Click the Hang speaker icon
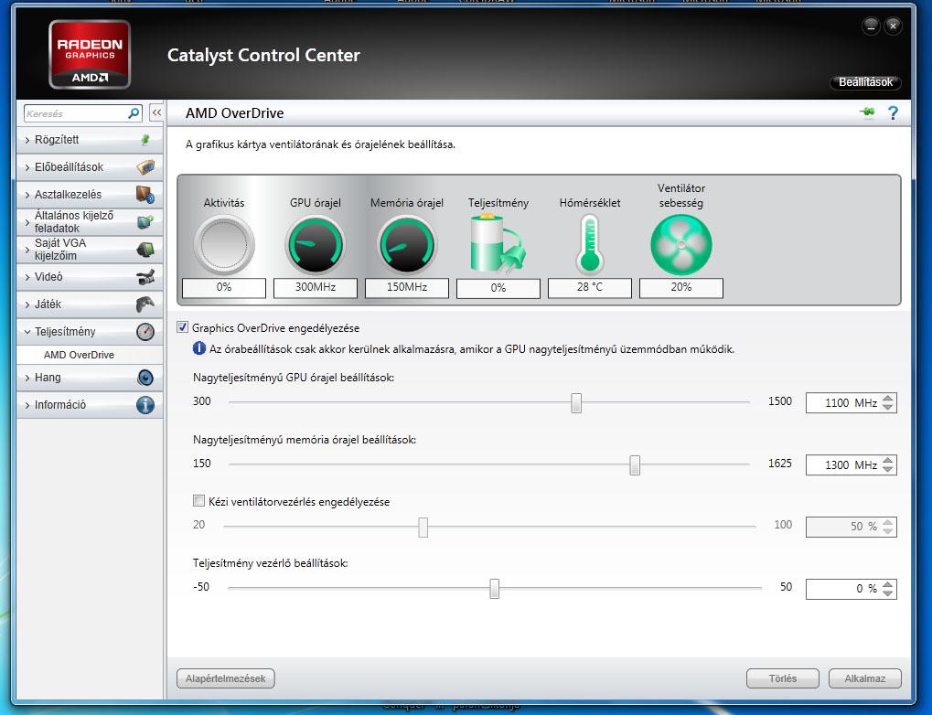This screenshot has height=715, width=932. [145, 378]
